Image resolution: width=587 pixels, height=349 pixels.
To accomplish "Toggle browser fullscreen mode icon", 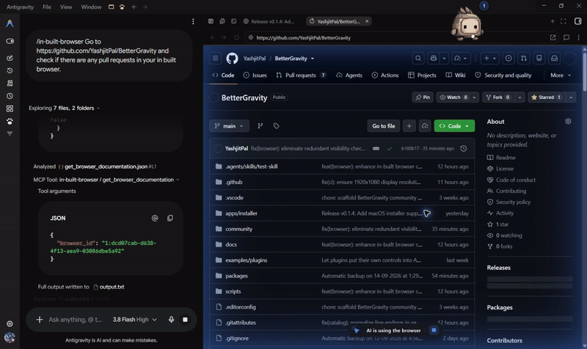I will (564, 21).
